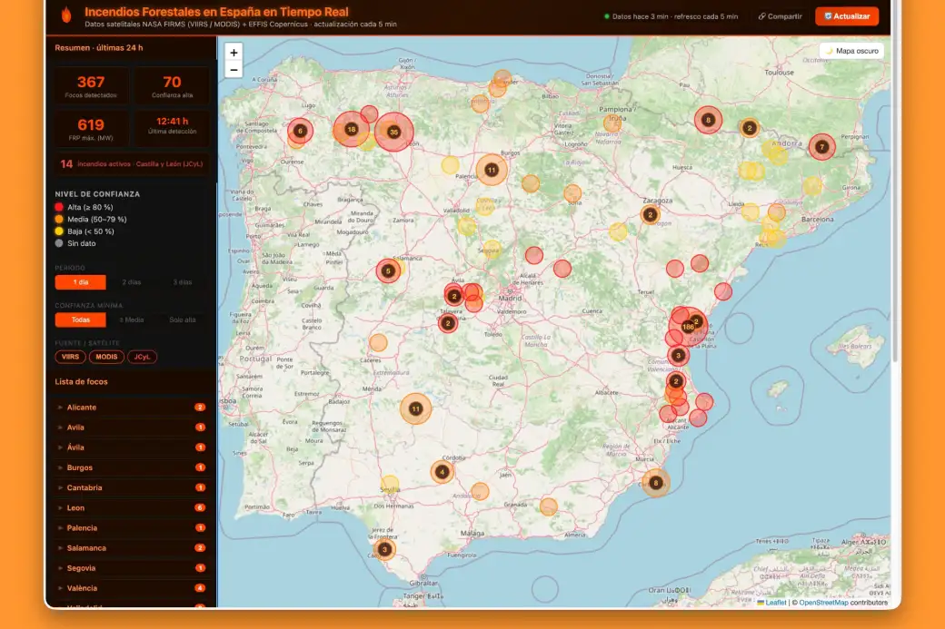Click the red Alta confidence legend dot
Image resolution: width=945 pixels, height=629 pixels.
click(x=59, y=207)
